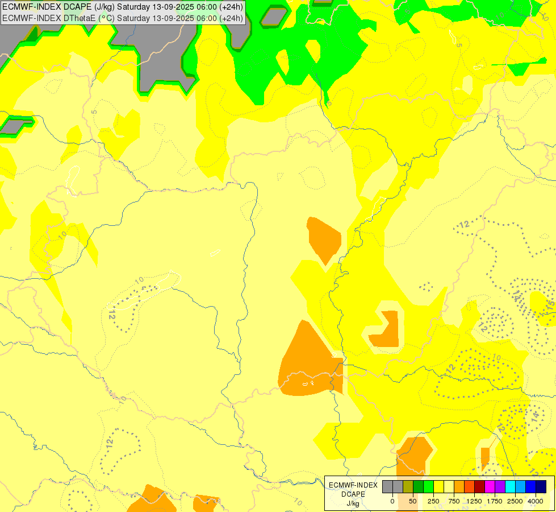The width and height of the screenshot is (556, 512).
Task: Select the pure blue legend swatch
Action: (531, 486)
